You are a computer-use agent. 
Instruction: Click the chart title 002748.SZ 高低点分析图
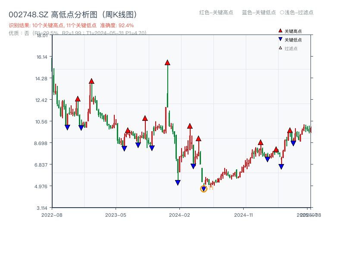tap(72, 13)
